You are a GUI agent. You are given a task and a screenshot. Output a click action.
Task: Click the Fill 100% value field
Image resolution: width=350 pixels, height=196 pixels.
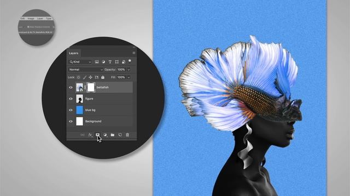121,77
